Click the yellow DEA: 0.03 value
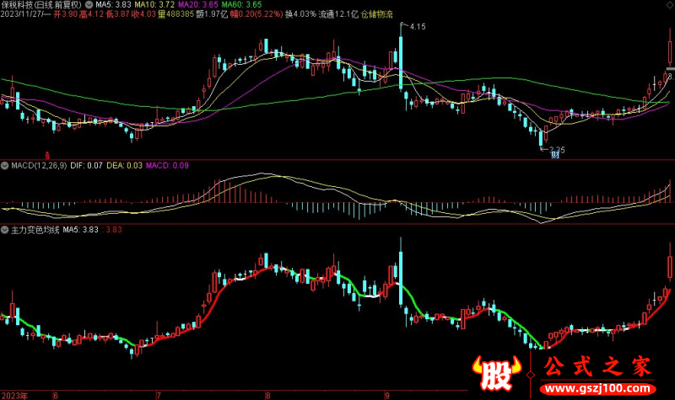The image size is (675, 400). tap(124, 165)
